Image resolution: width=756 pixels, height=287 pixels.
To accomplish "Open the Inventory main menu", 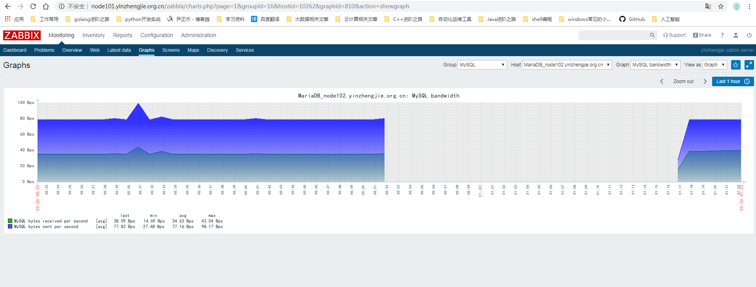I will pyautogui.click(x=94, y=35).
